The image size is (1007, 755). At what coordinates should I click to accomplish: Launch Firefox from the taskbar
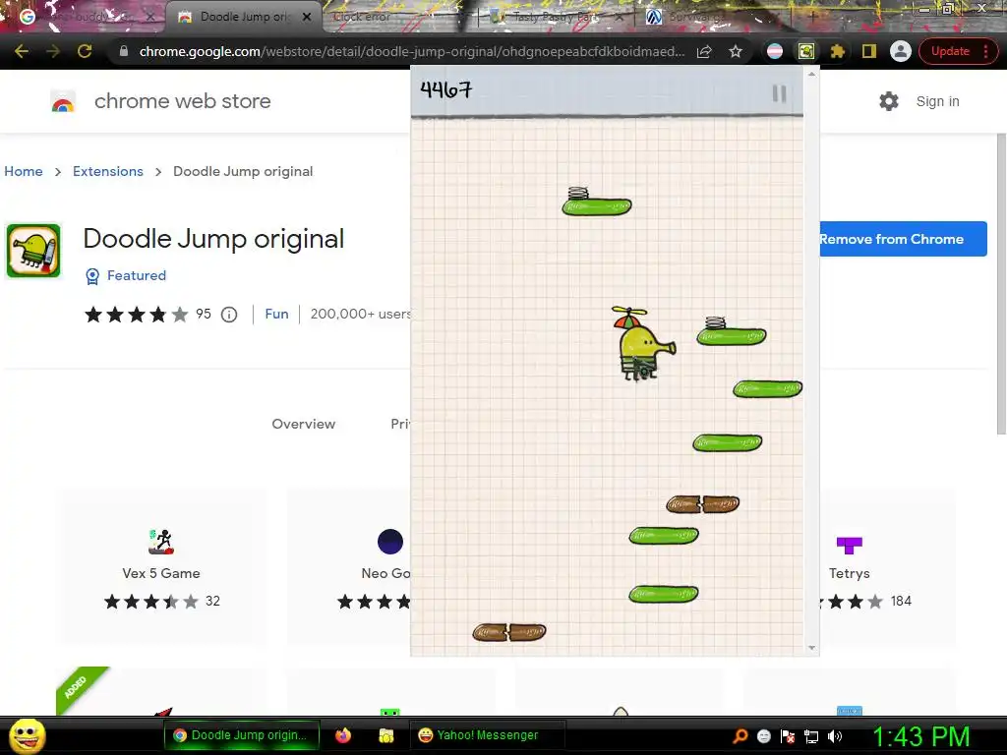[343, 735]
